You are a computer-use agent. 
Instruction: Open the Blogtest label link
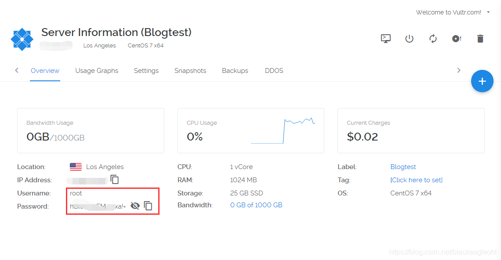pyautogui.click(x=403, y=167)
